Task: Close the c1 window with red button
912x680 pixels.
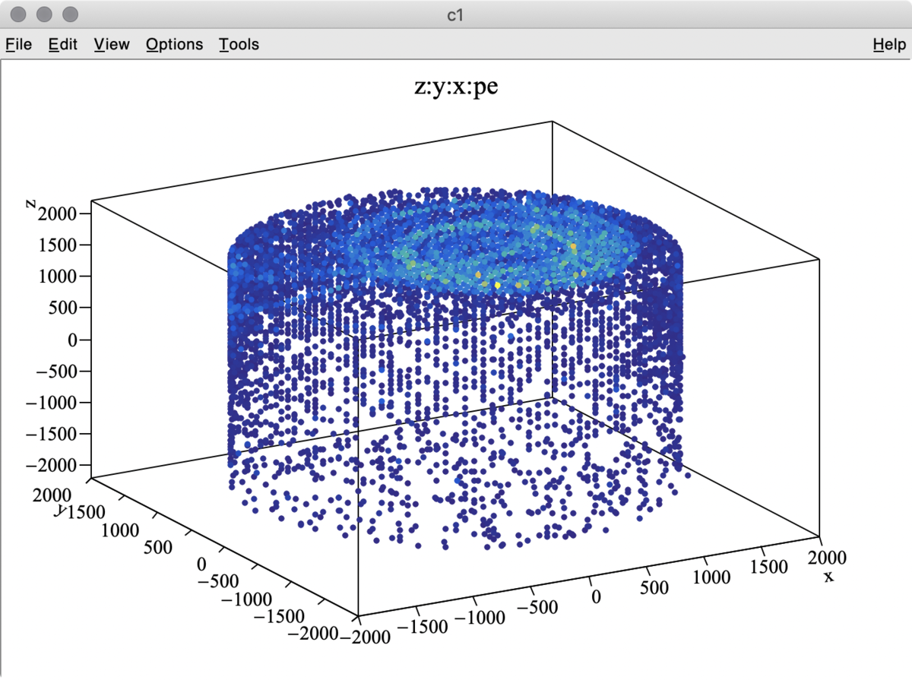Action: tap(20, 14)
